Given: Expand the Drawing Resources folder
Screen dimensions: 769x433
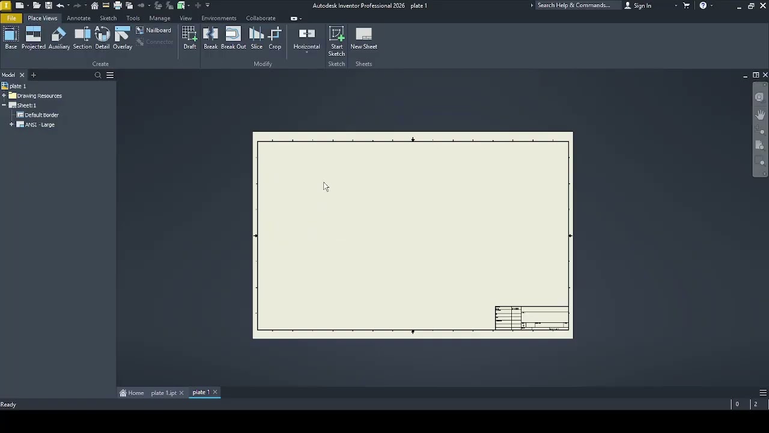Looking at the screenshot, I should [4, 96].
